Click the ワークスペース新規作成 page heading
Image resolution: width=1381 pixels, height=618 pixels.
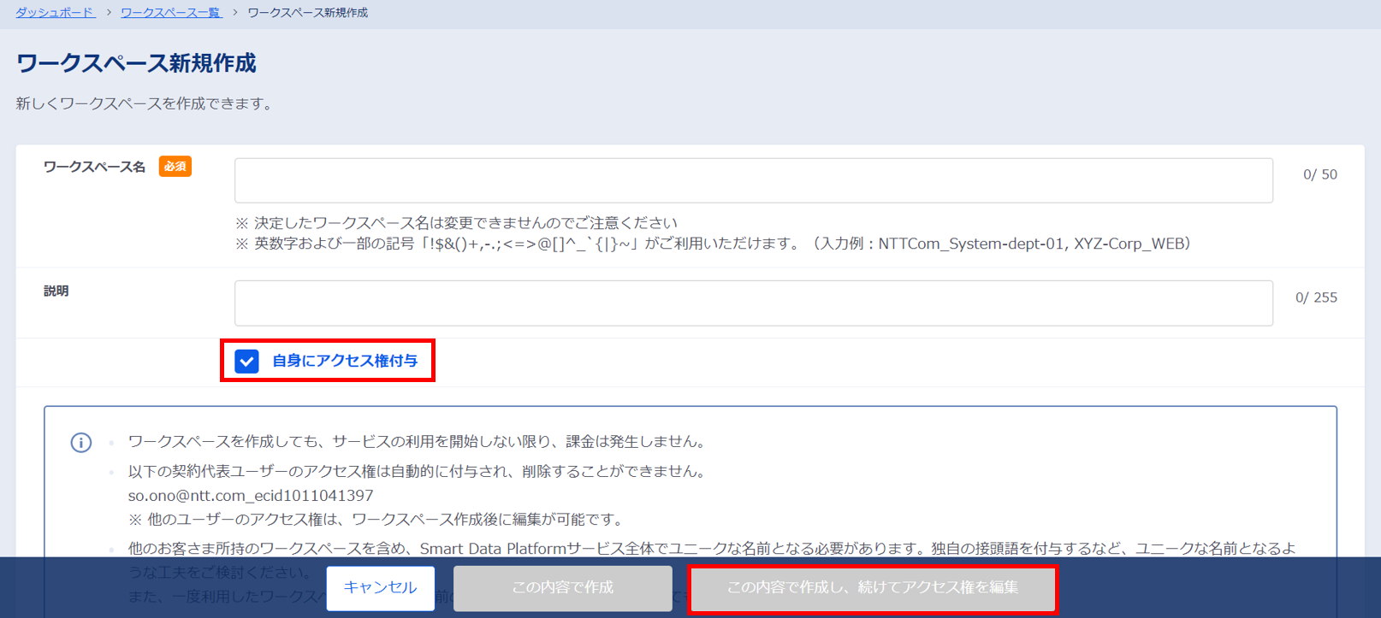[136, 63]
